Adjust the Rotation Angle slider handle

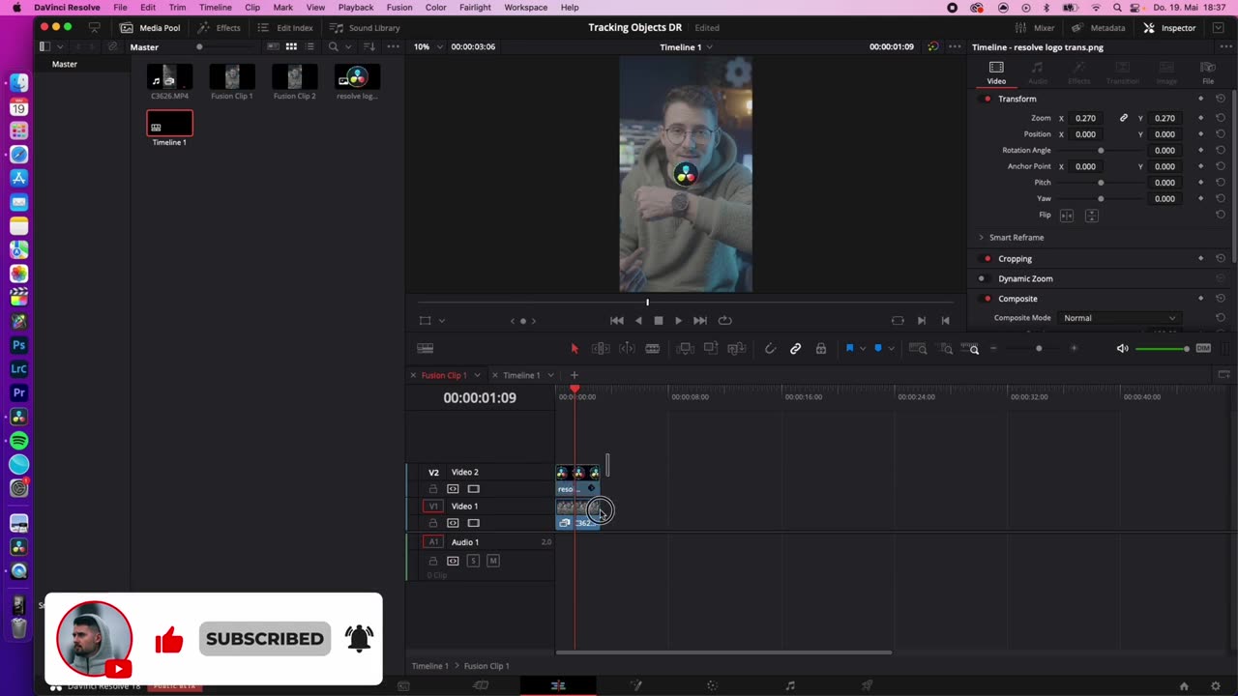[x=1101, y=151]
